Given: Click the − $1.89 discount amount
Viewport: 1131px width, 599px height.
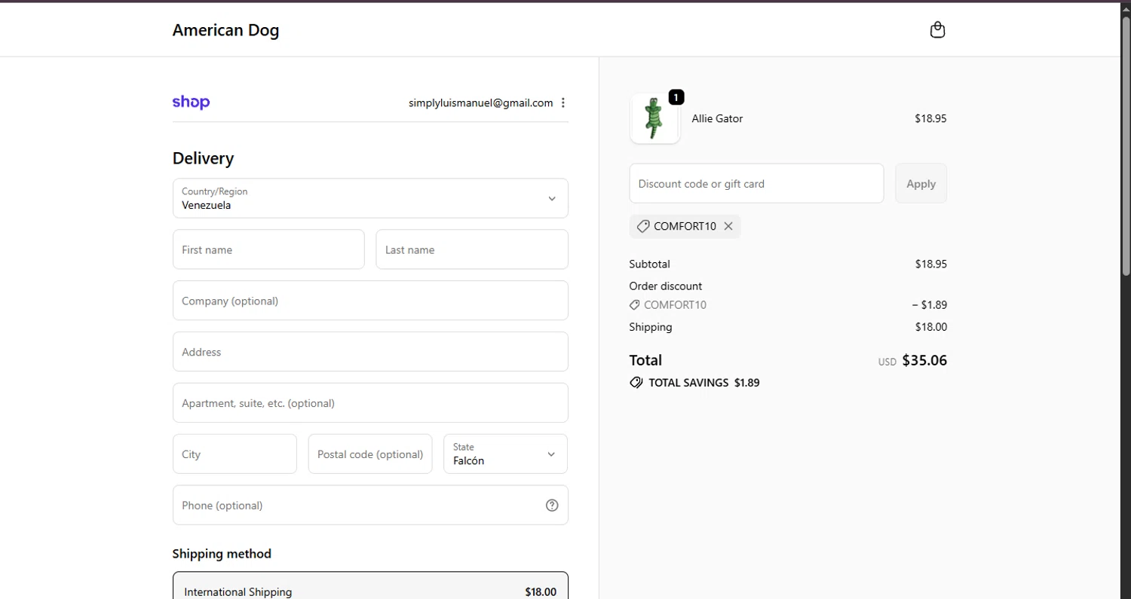Looking at the screenshot, I should (929, 305).
